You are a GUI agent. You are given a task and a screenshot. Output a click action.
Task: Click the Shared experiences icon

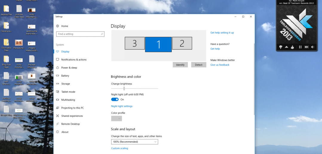57,116
